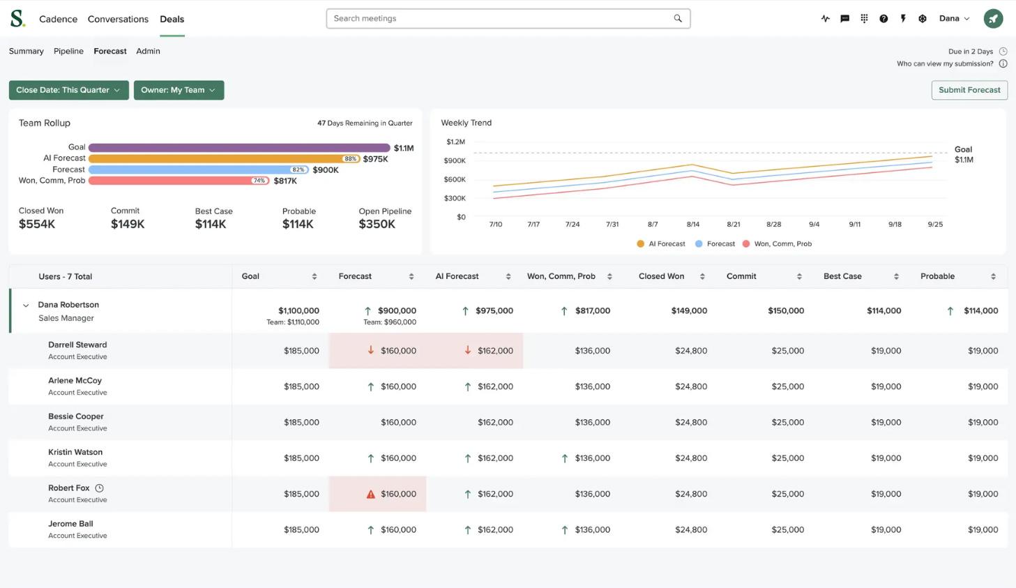Click Open Pipeline $350K value

pyautogui.click(x=377, y=224)
